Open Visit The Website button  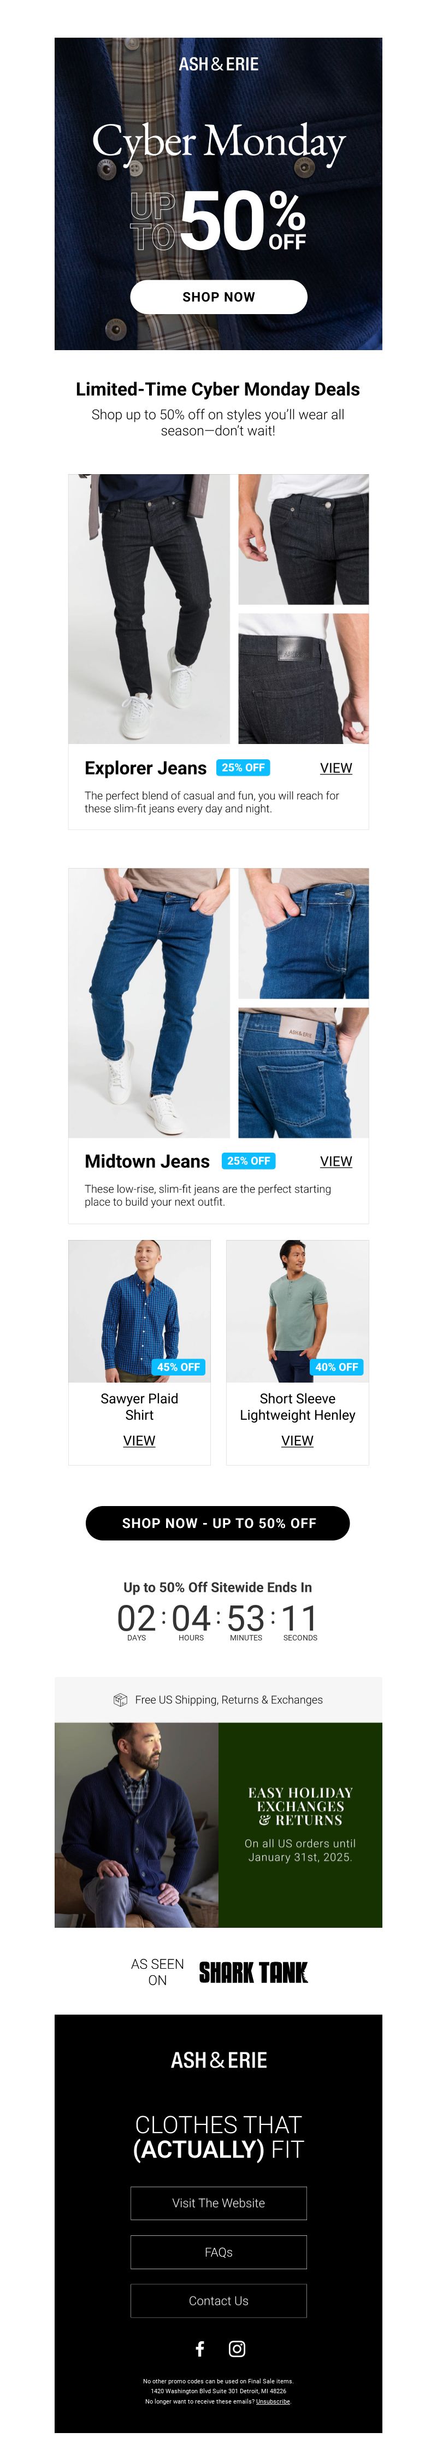click(x=218, y=2203)
